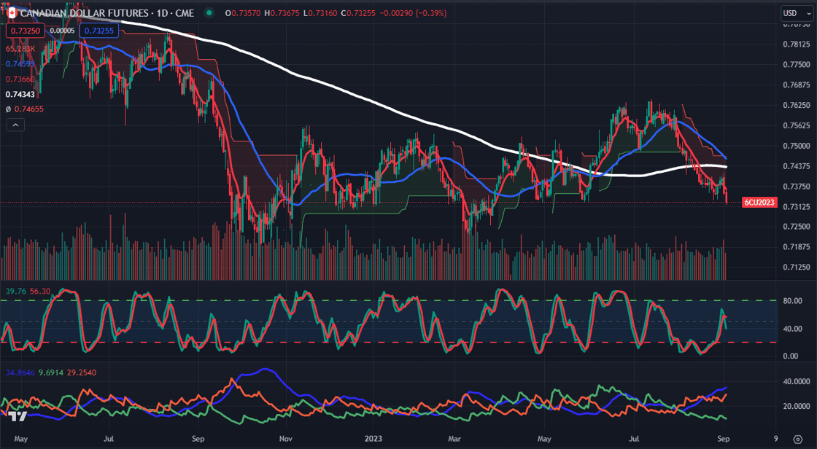Click the TradingView logo watermark icon
817x449 pixels.
(x=17, y=415)
